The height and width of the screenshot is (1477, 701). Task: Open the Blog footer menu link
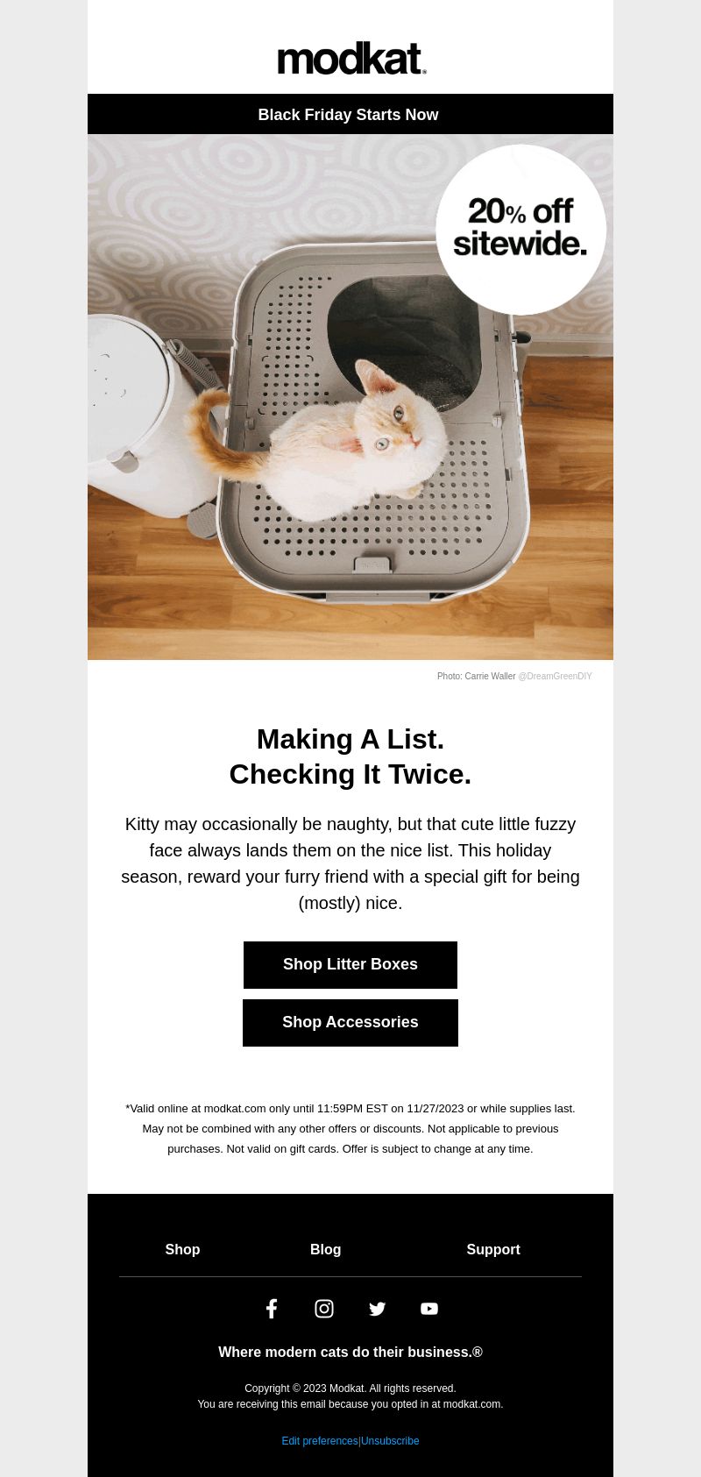[x=325, y=1250]
